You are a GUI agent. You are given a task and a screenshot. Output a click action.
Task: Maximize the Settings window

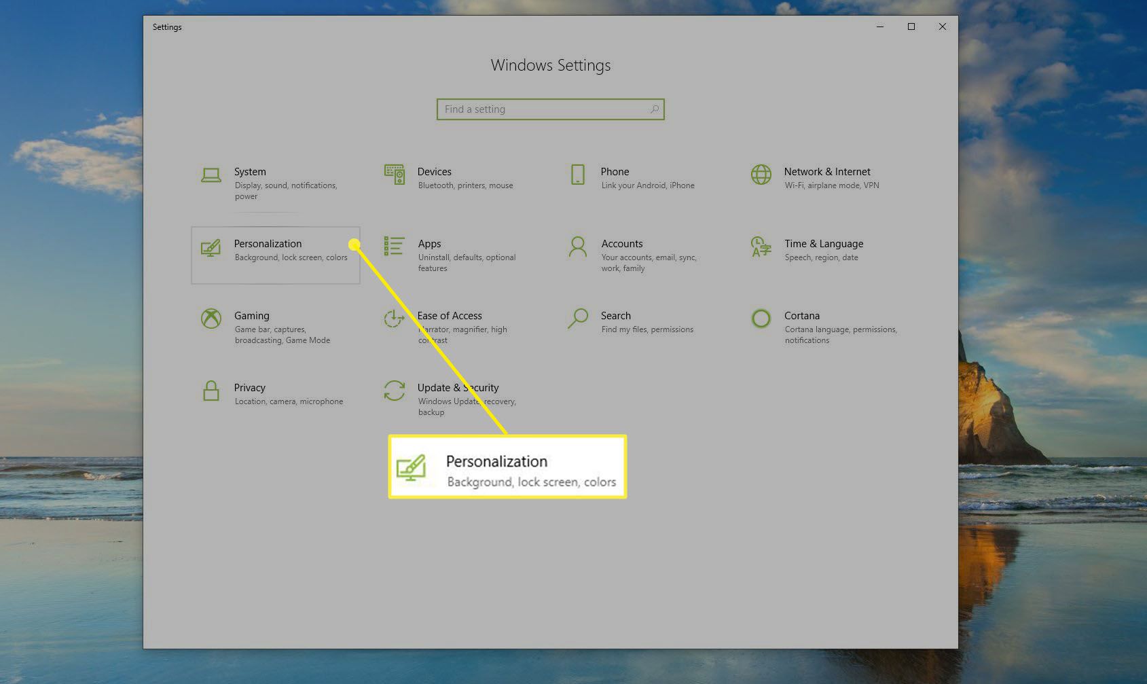click(911, 26)
